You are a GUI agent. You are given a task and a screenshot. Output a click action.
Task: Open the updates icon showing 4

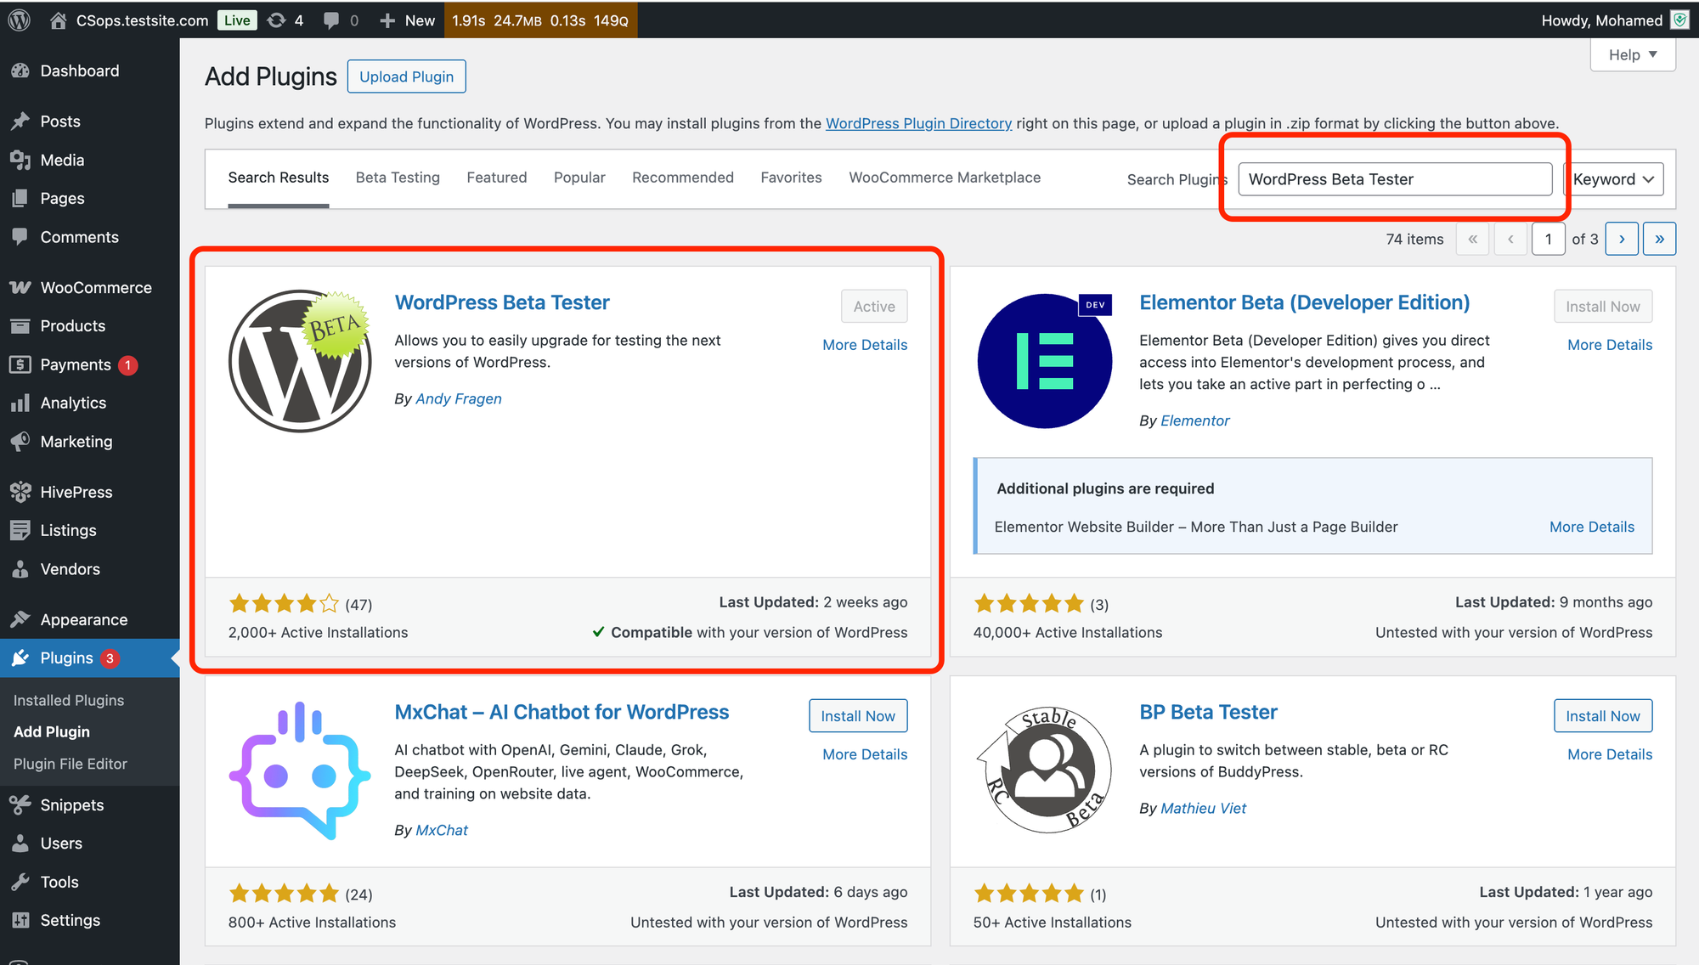pos(285,20)
